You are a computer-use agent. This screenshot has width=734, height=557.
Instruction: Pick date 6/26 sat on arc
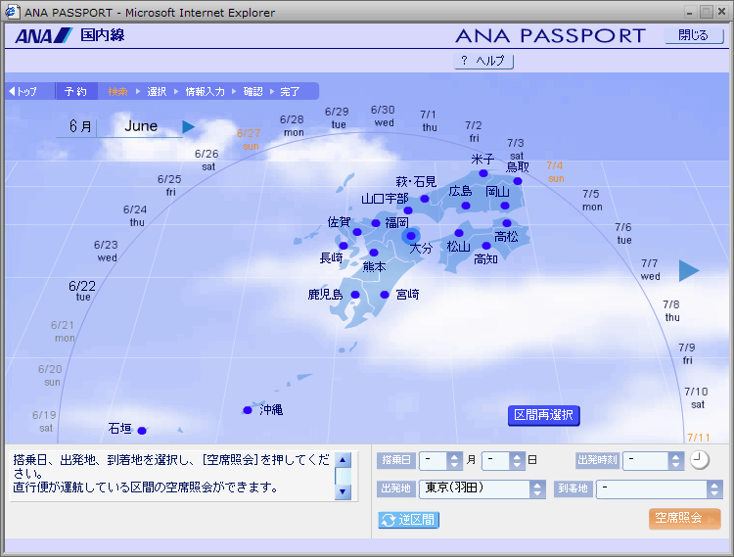pos(206,160)
